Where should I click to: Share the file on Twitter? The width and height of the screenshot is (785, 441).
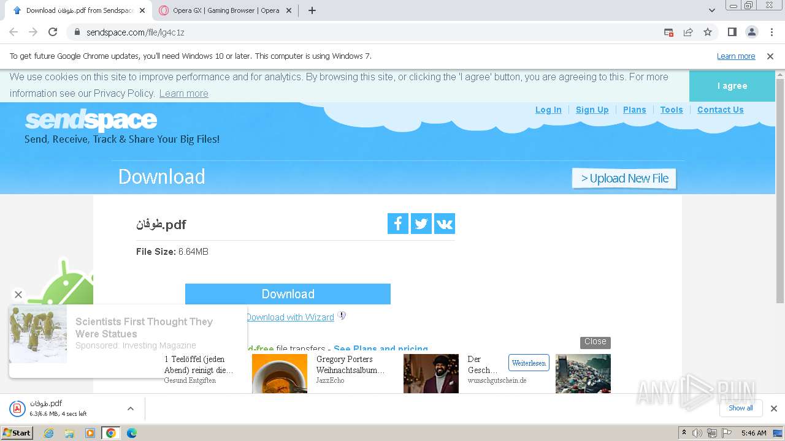pyautogui.click(x=421, y=224)
